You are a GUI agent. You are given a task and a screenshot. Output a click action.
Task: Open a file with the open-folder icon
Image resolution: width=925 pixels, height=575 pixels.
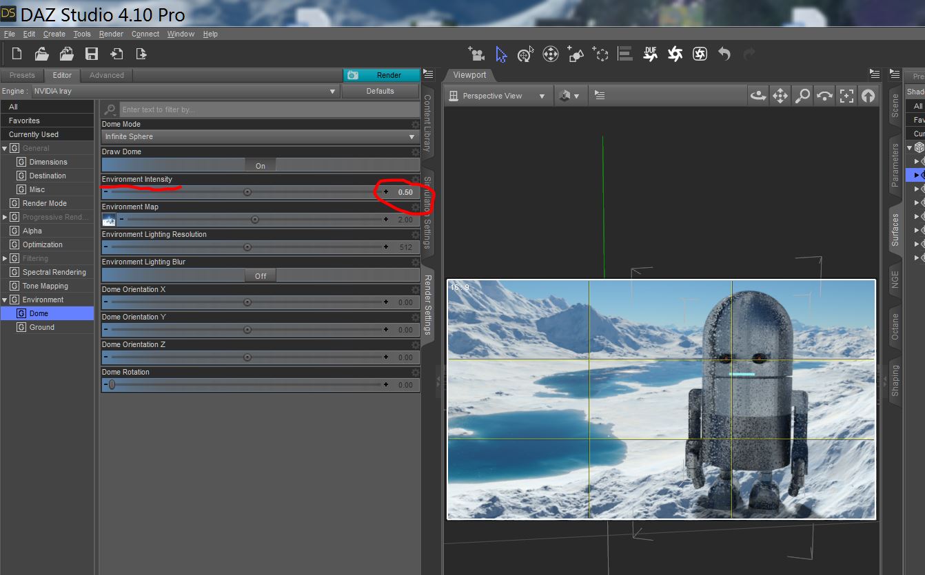pyautogui.click(x=42, y=54)
